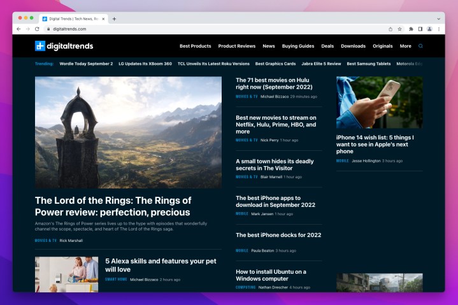Open the Chrome three-dot menu
458x305 pixels.
coord(438,29)
